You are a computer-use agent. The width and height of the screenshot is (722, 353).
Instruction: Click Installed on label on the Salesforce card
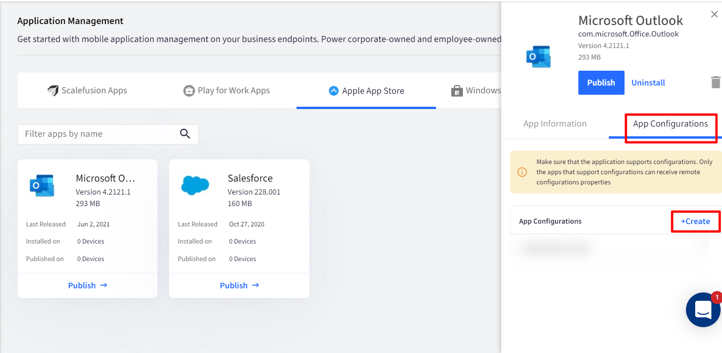click(195, 241)
